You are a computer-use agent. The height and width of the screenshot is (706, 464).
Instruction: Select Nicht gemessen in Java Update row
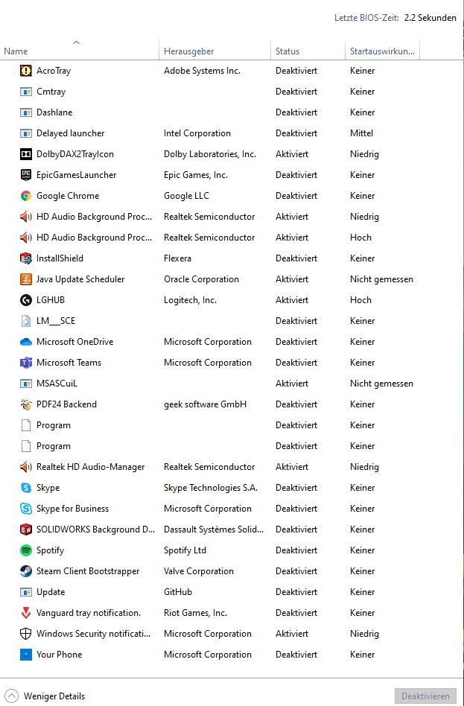click(x=381, y=279)
